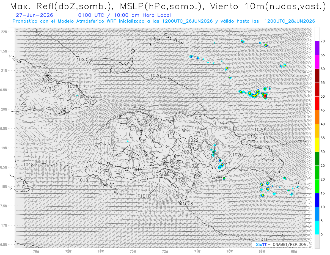
Task: Click the colorbar label "15"
Action: click(323, 193)
